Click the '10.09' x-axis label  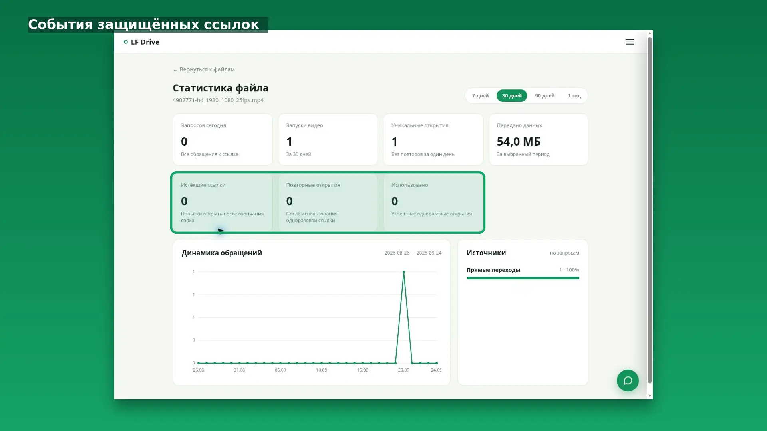coord(322,370)
